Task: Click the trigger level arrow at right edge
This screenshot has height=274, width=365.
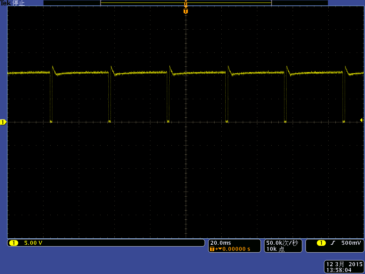Action: 362,120
